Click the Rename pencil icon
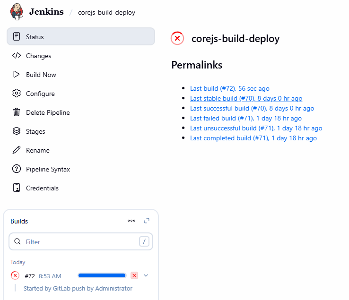Screen dimensions: 349x300 (17, 150)
